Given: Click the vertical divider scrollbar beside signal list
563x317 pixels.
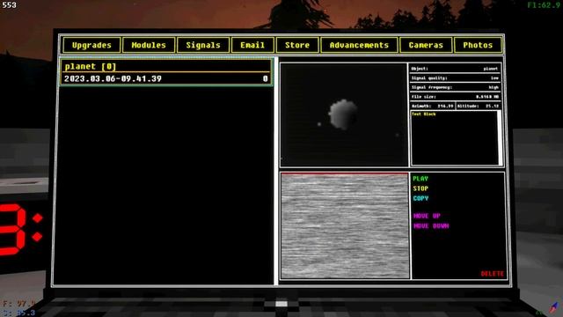Looking at the screenshot, I should [276, 171].
